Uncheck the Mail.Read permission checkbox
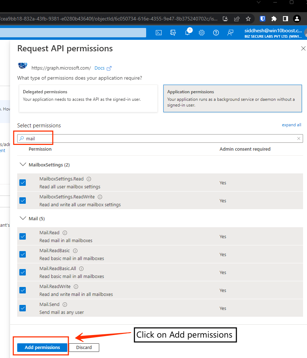307x358 pixels. coord(23,236)
